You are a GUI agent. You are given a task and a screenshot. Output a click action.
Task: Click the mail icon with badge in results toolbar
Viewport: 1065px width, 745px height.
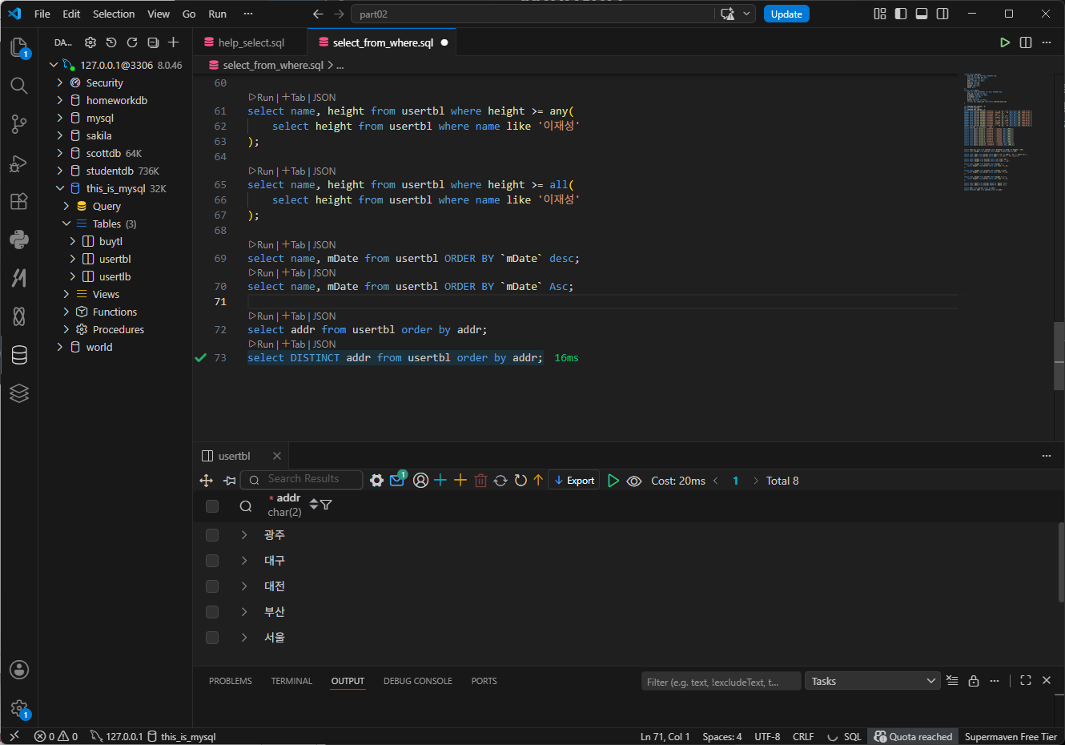point(397,480)
